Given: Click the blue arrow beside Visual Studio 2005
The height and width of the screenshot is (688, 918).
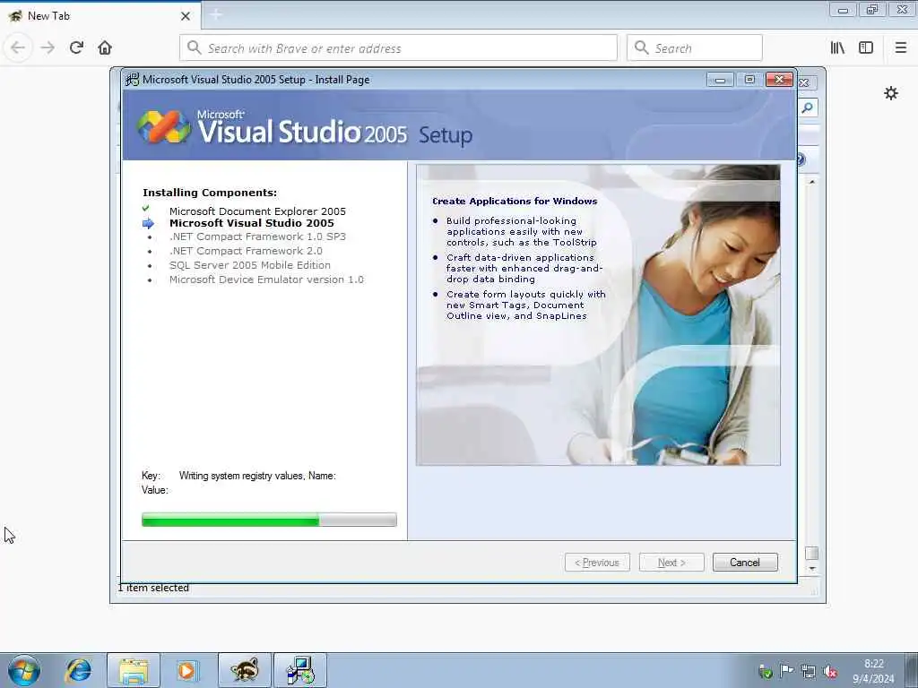Looking at the screenshot, I should click(148, 223).
